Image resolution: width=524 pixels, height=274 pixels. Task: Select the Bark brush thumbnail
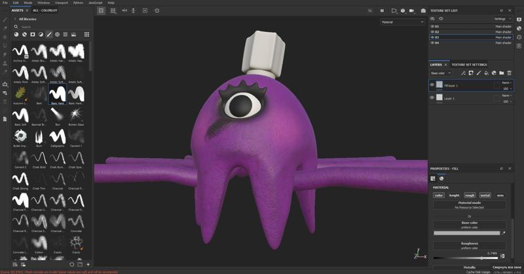[x=39, y=94]
